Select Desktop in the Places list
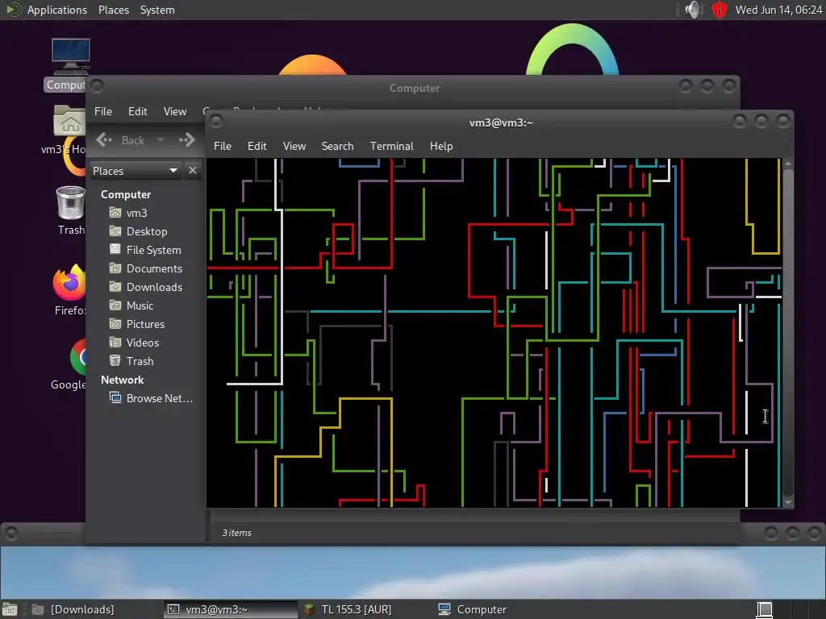This screenshot has width=826, height=619. tap(147, 231)
